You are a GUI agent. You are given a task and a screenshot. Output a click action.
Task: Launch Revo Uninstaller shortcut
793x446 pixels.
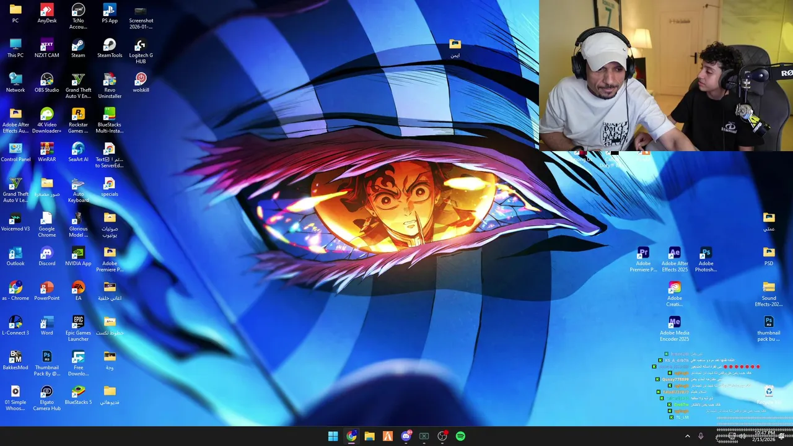[110, 85]
